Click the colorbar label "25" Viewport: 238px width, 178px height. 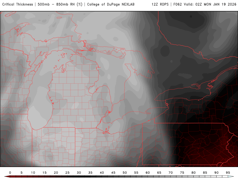pyautogui.click(x=68, y=173)
